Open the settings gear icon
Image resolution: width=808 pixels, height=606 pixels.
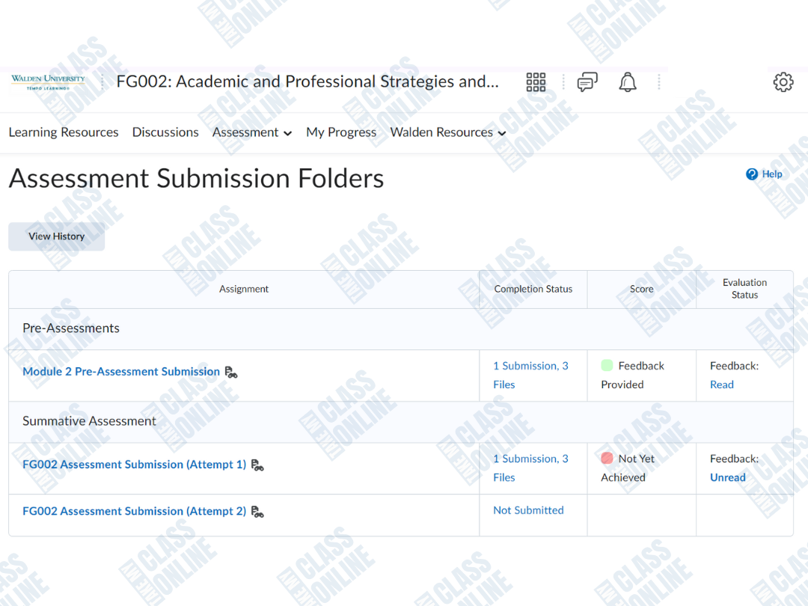click(783, 82)
